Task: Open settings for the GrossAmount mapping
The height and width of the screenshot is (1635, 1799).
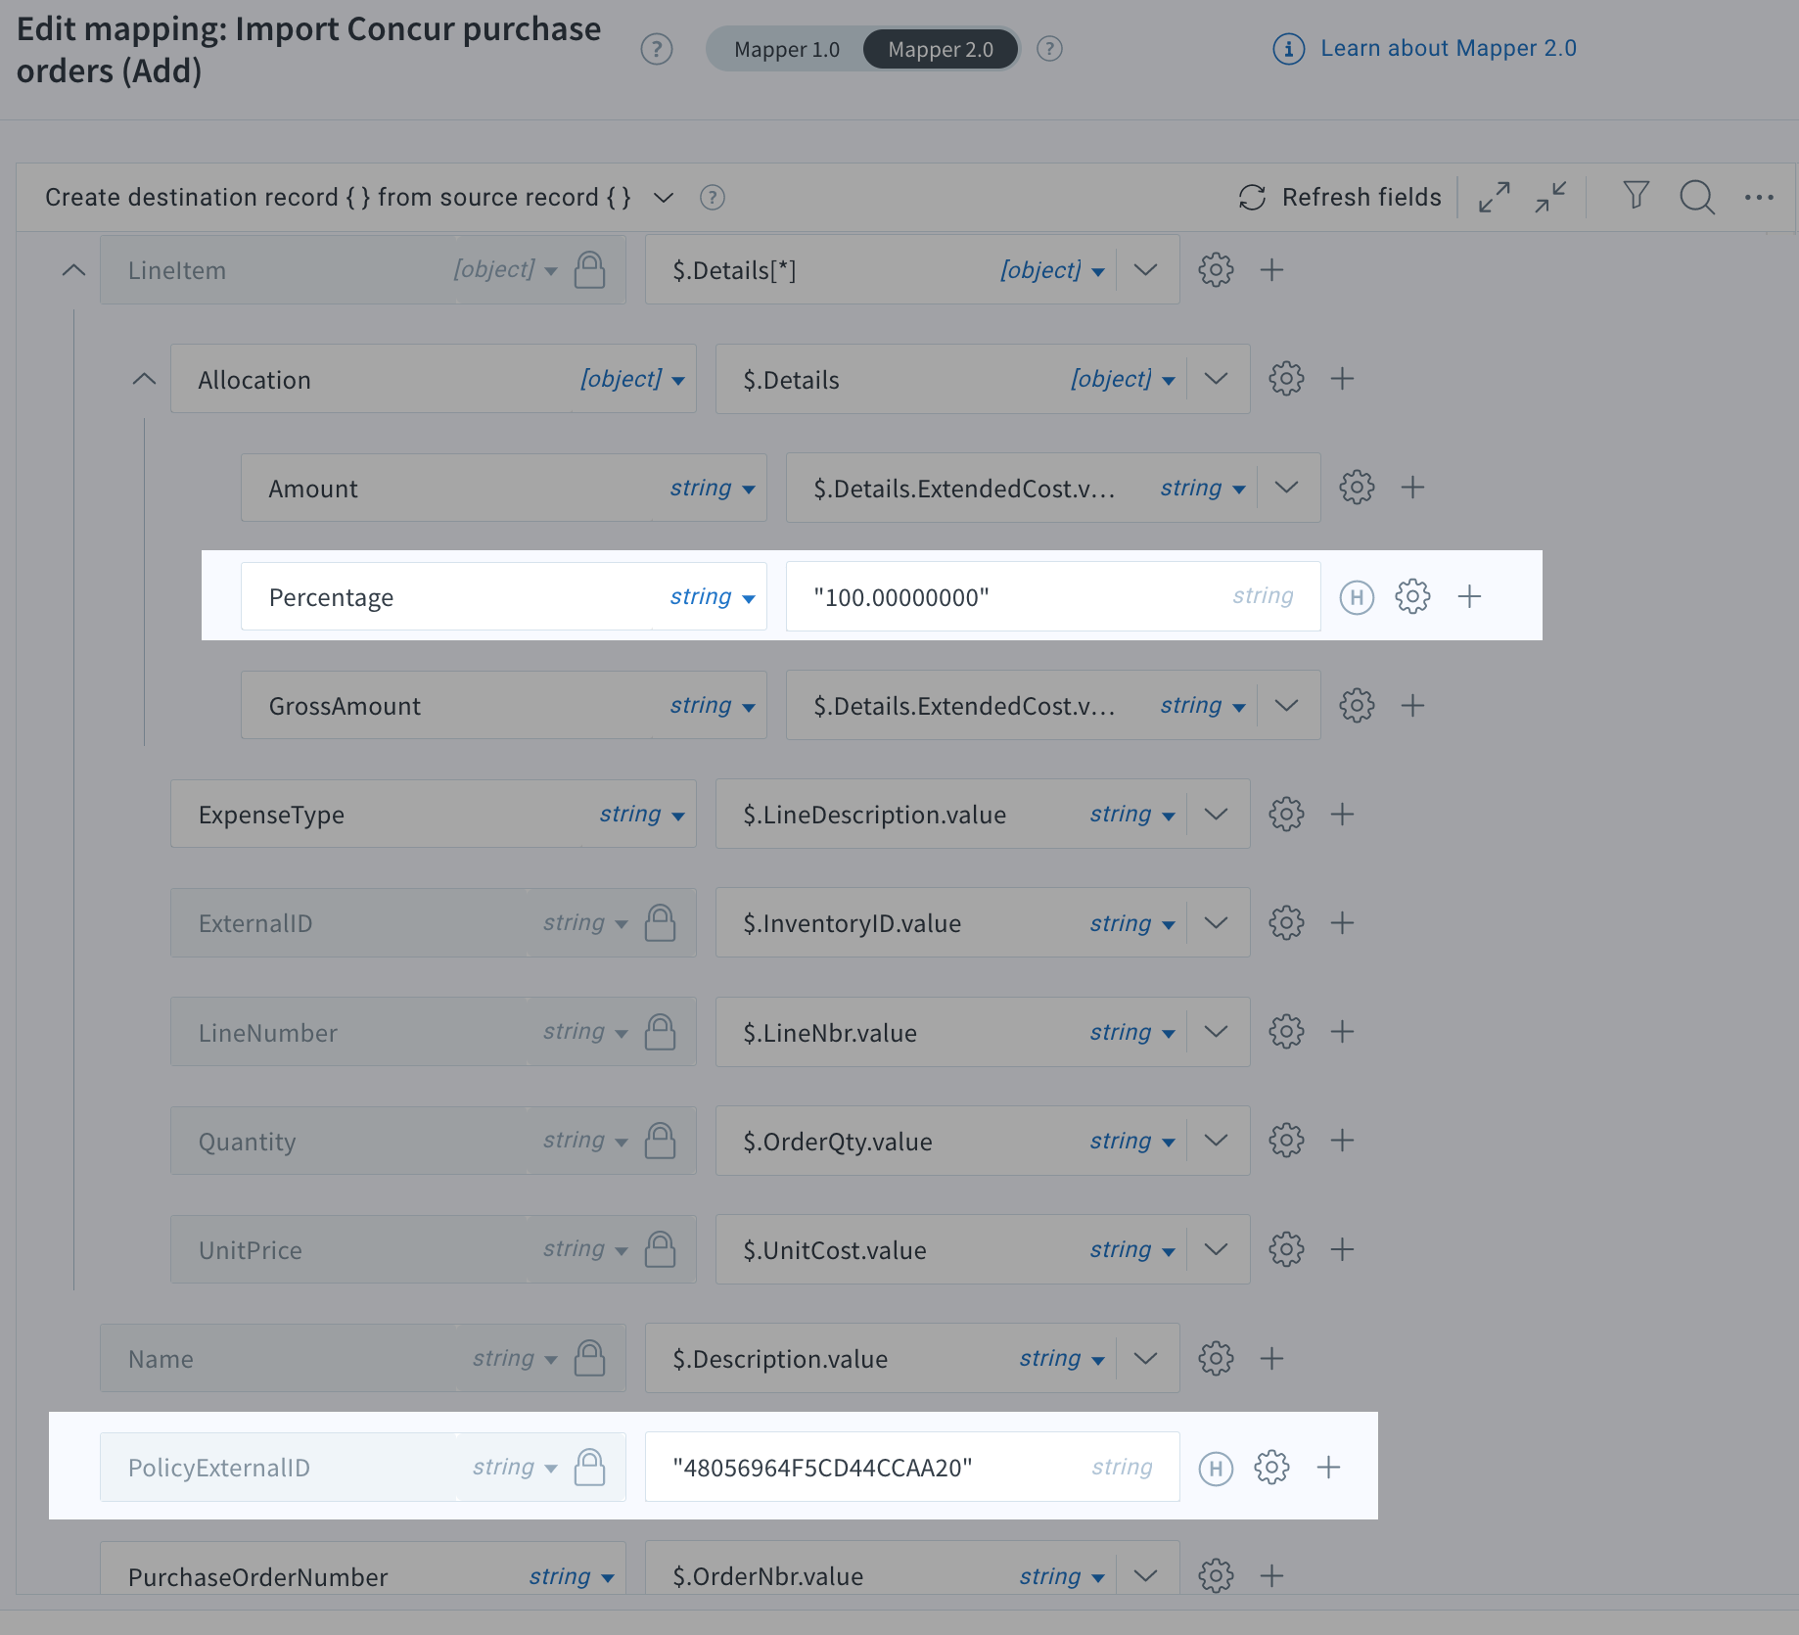Action: [1357, 705]
